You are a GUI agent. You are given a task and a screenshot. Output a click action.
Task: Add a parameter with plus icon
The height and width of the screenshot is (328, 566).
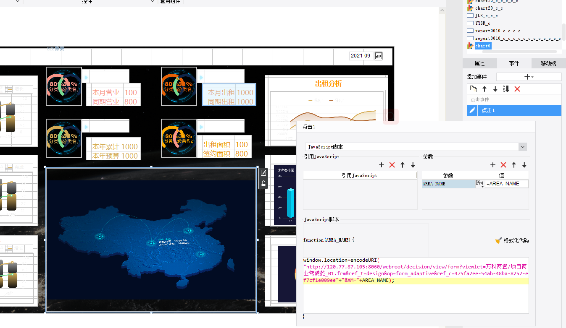493,165
